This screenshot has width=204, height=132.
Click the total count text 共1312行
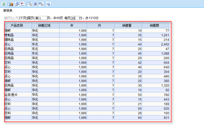coord(92,18)
